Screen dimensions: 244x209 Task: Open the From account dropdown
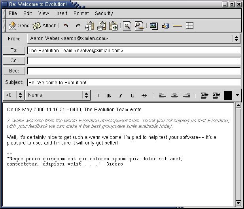point(236,39)
